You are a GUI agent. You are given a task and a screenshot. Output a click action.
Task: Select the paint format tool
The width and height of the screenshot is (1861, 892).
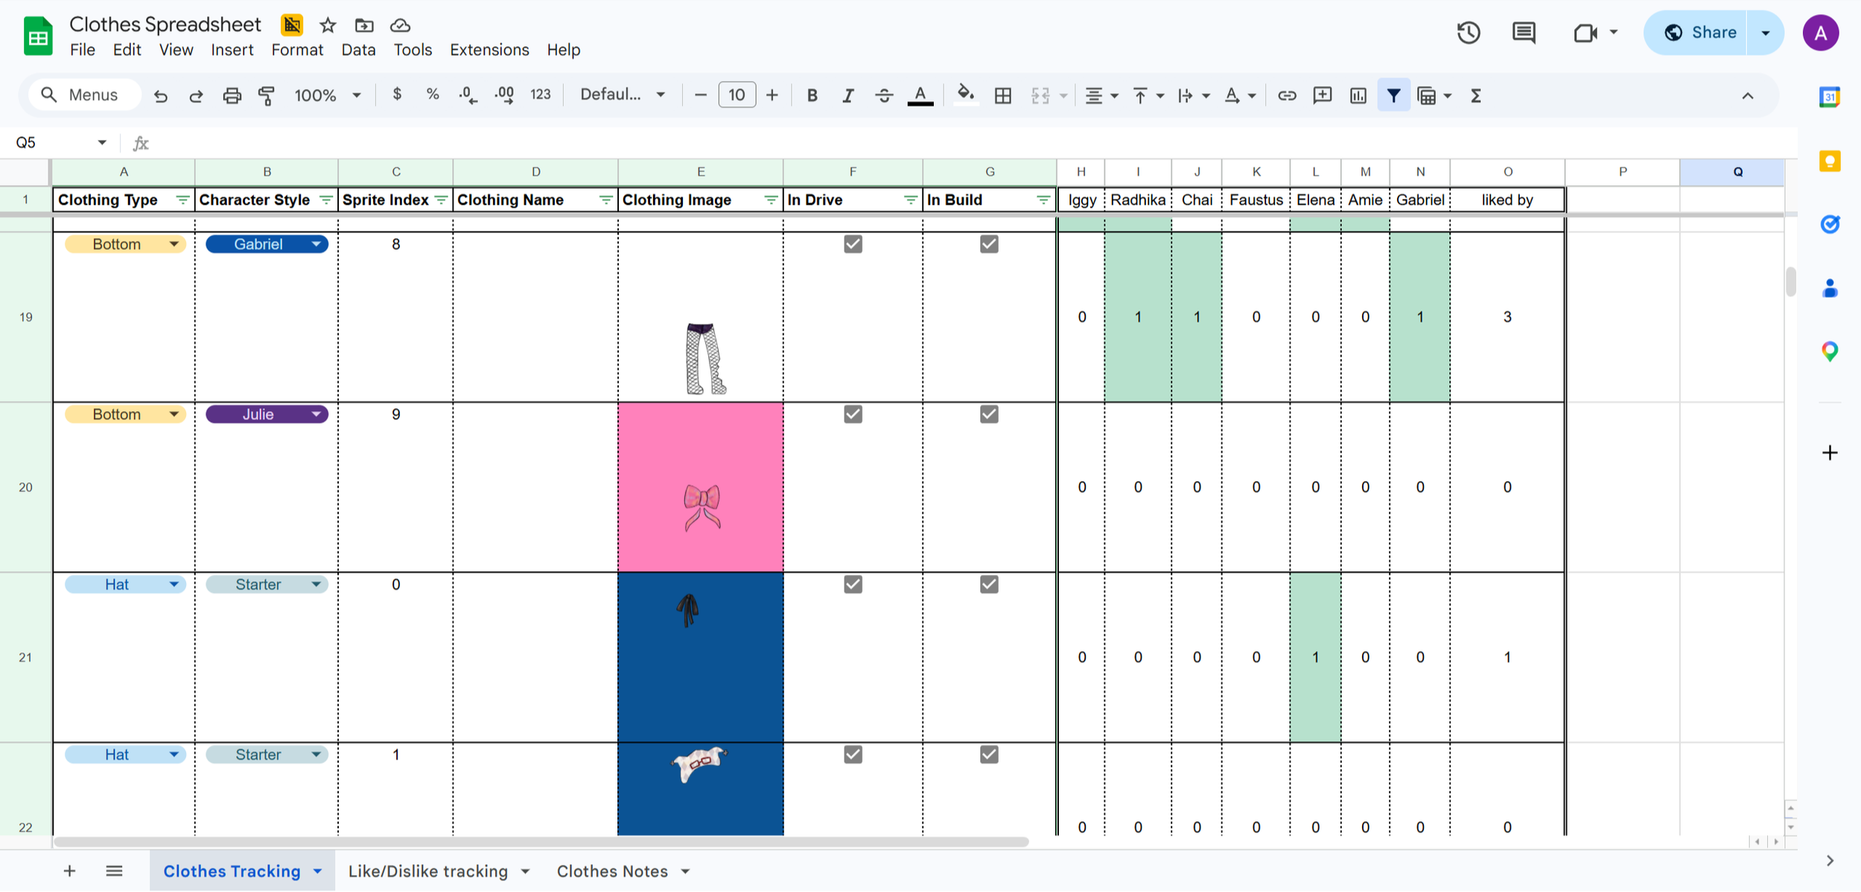click(266, 95)
